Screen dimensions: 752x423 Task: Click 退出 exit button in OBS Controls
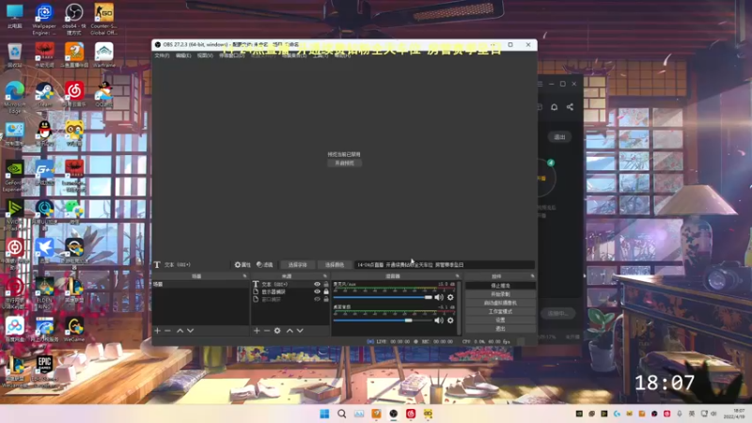(500, 328)
